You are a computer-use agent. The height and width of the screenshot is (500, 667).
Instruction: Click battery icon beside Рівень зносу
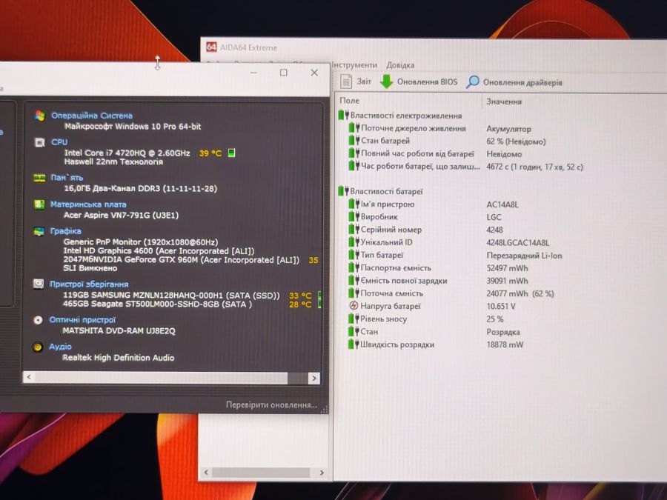point(354,319)
